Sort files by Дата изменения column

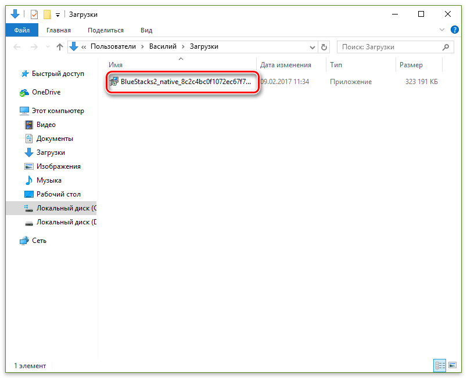pos(286,65)
